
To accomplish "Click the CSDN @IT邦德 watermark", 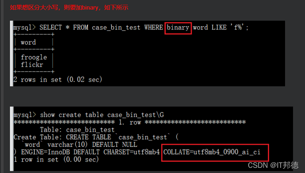I will point(273,165).
